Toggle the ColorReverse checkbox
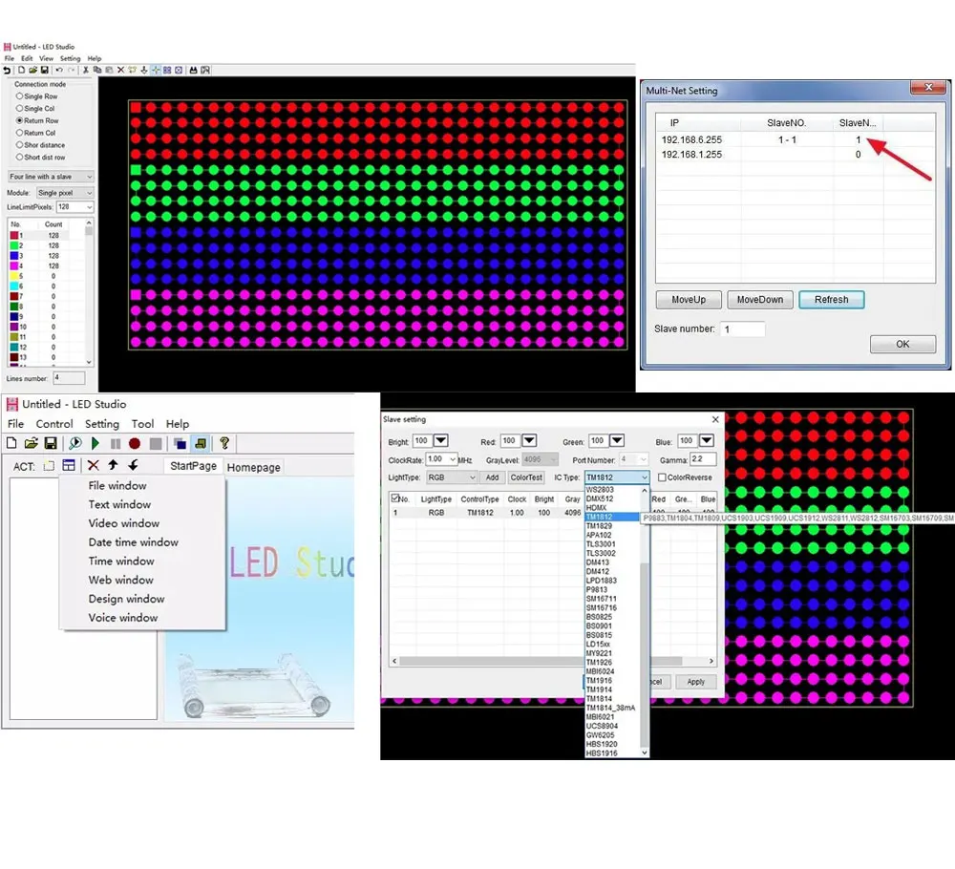The width and height of the screenshot is (955, 869). point(662,477)
